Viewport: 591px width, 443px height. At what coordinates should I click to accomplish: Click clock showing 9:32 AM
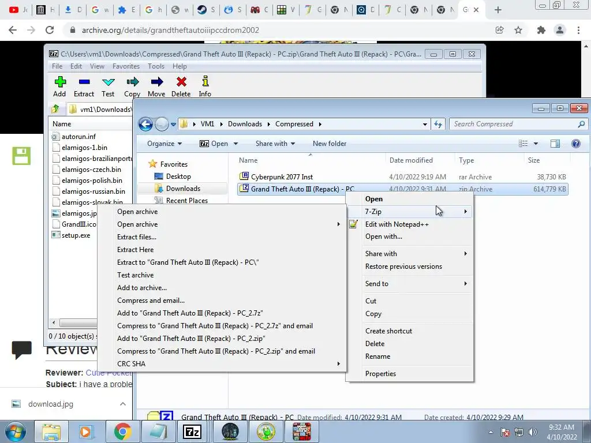(x=562, y=427)
